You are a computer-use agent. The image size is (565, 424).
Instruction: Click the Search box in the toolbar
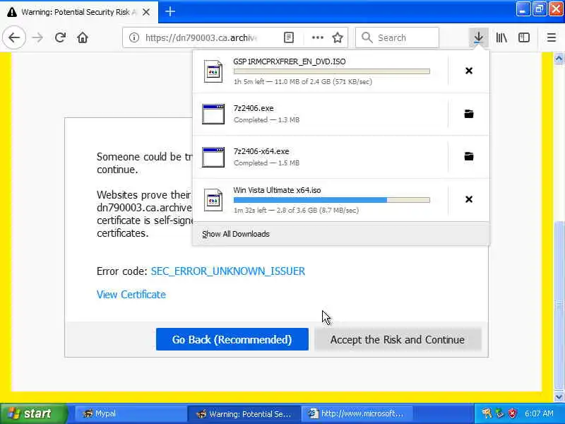coord(397,37)
